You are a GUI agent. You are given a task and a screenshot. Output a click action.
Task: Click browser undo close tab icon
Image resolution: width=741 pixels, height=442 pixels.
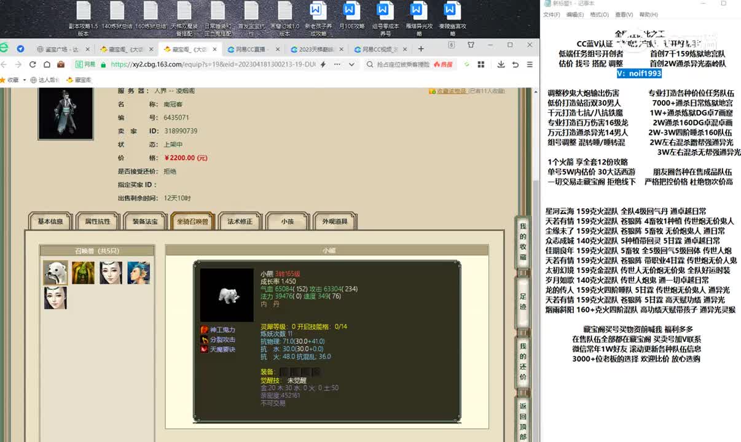click(x=515, y=64)
